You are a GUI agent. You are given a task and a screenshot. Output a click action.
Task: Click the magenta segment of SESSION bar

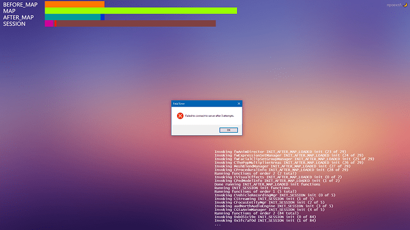tap(49, 24)
